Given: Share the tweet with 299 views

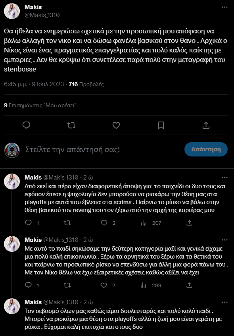Looking at the screenshot, I should coord(189,285).
